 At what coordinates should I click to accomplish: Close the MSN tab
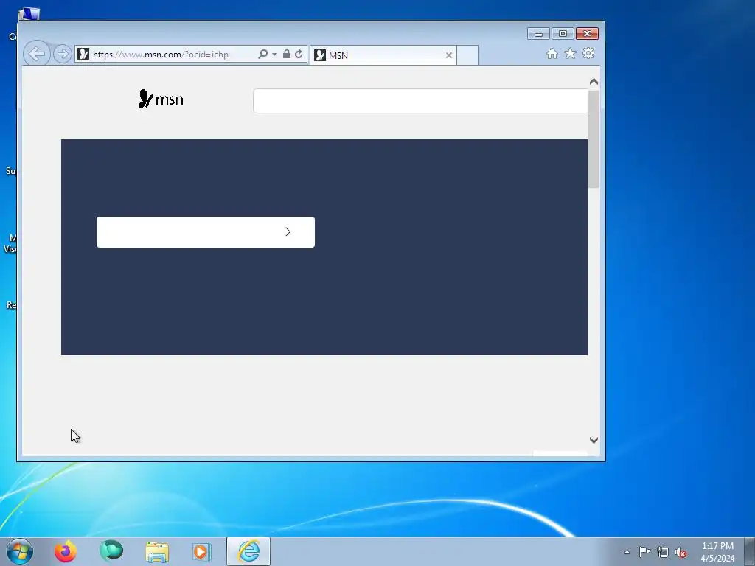click(x=449, y=55)
